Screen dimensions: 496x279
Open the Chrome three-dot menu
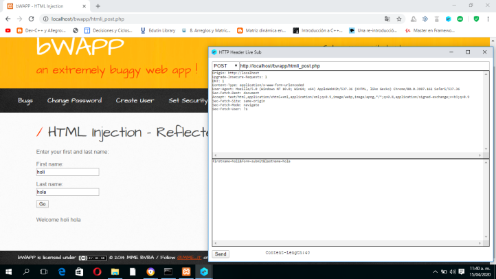coord(488,19)
